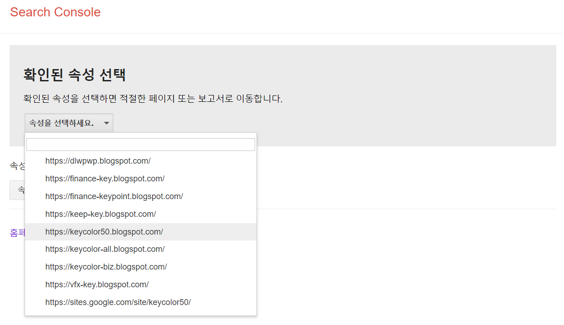Select https://dlwpwp.blogspot.com/ property

tap(141, 161)
